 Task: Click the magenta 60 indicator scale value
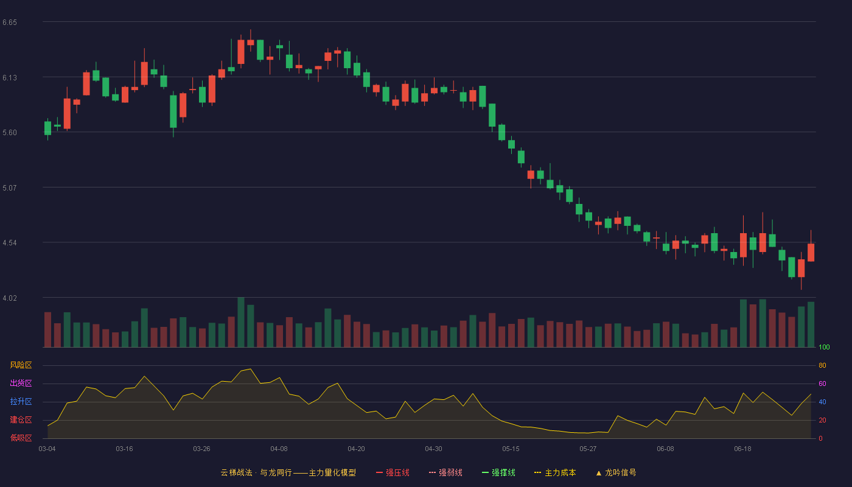(x=822, y=384)
